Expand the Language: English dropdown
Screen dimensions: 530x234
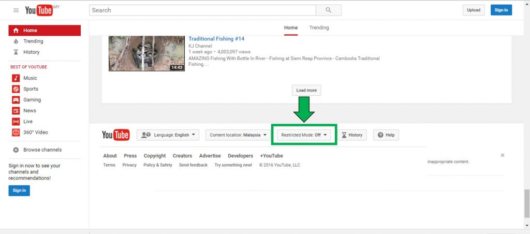coord(168,135)
